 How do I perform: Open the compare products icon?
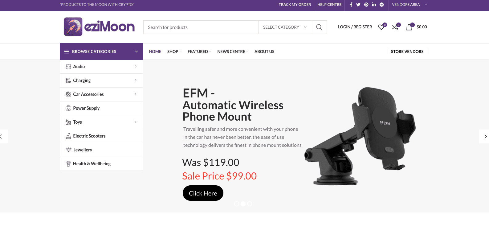(x=395, y=27)
